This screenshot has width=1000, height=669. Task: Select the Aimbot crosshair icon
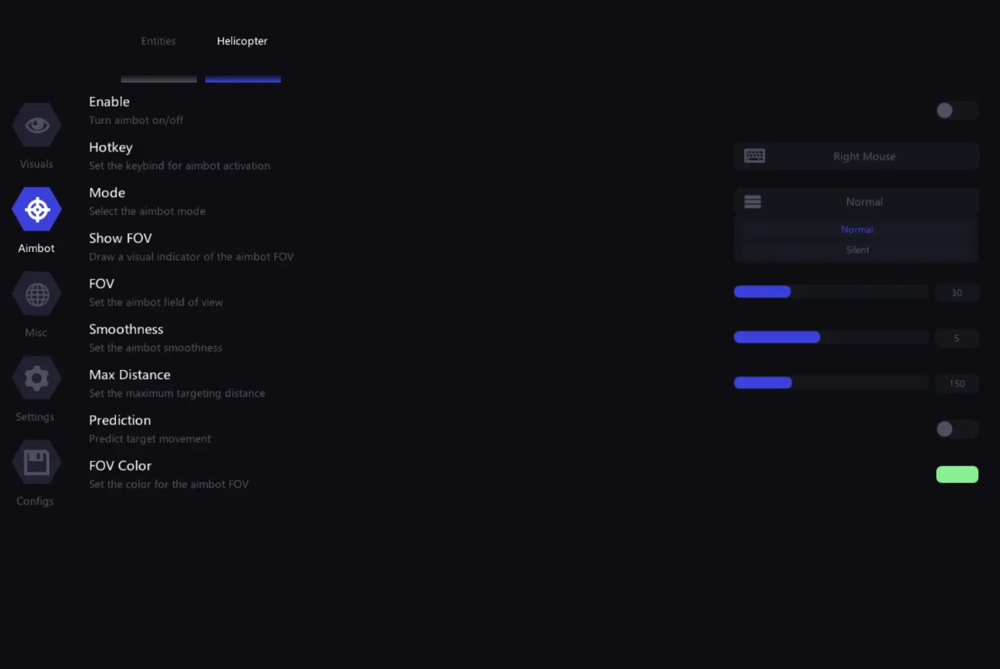point(37,210)
